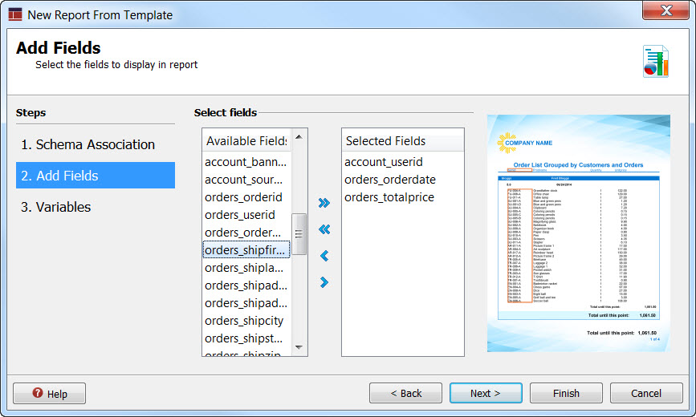Select orders_shipcity in Available Fields

point(244,321)
